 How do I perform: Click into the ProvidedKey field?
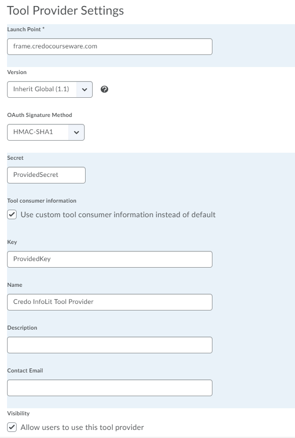(x=110, y=259)
